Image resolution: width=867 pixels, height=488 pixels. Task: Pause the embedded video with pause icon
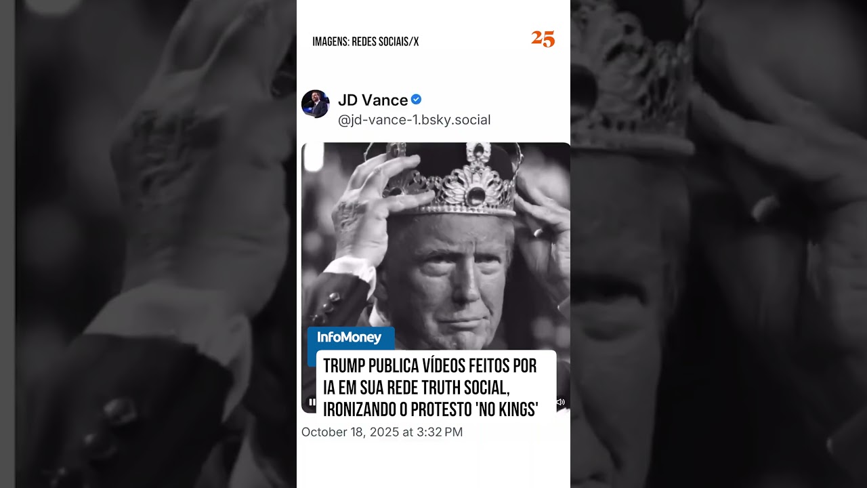(312, 402)
